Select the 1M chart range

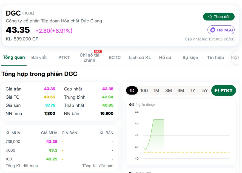[156, 90]
